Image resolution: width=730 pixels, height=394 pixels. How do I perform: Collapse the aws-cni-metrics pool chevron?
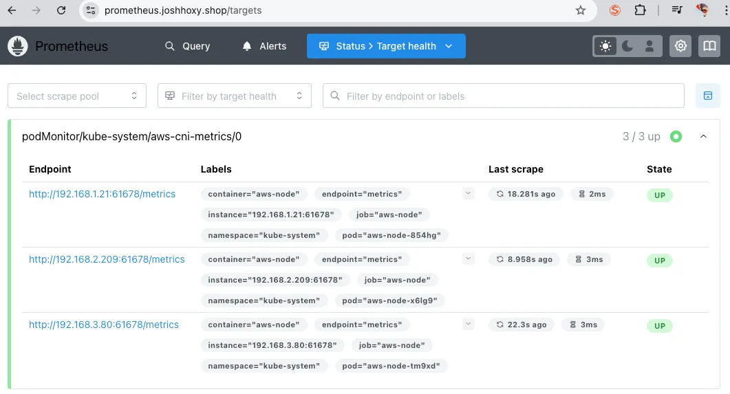703,136
